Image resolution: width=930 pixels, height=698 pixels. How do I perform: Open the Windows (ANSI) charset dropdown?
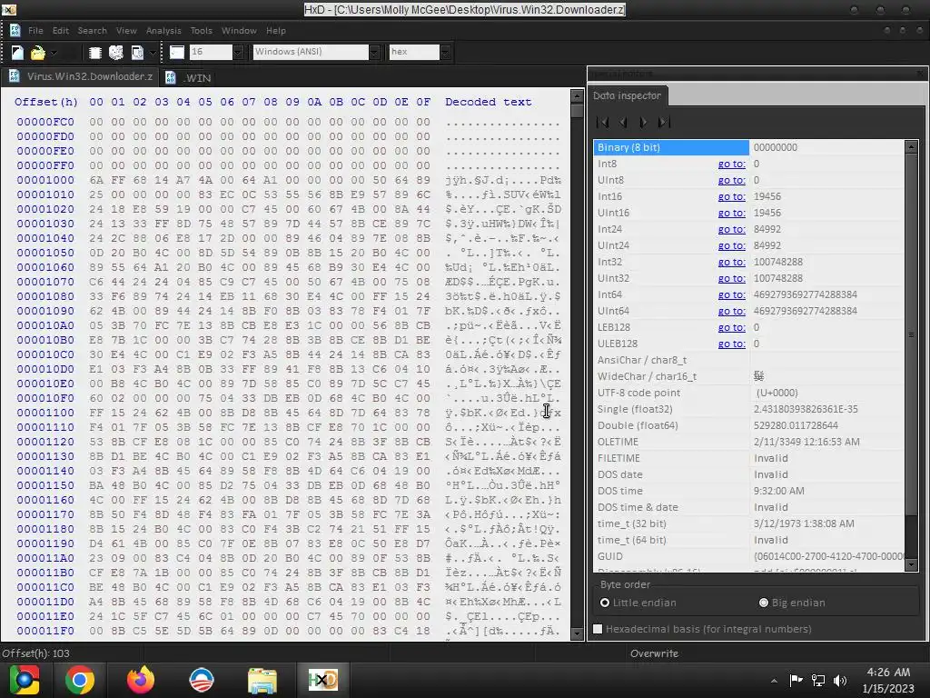coord(374,52)
